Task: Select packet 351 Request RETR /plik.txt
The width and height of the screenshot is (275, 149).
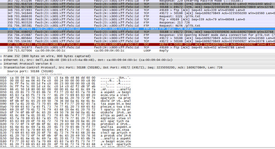Action: tap(137, 25)
